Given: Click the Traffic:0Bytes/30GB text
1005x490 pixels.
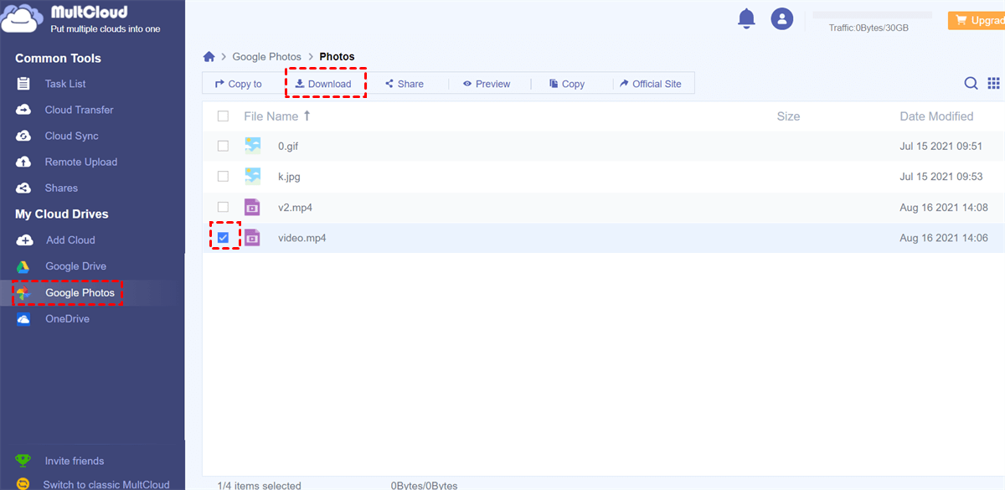Looking at the screenshot, I should click(x=868, y=28).
